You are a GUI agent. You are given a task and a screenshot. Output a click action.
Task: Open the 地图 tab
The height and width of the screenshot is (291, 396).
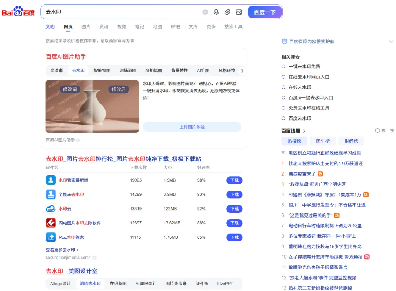tap(157, 26)
